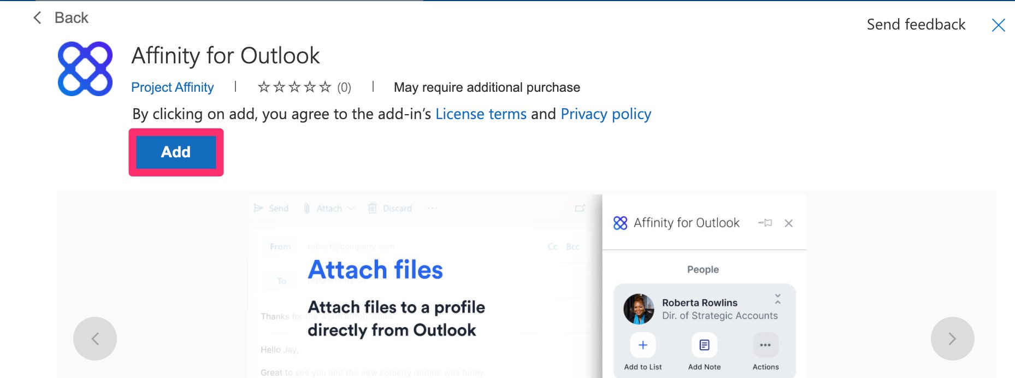Open the Project Affinity publisher link
Viewport: 1015px width, 378px height.
coord(173,87)
